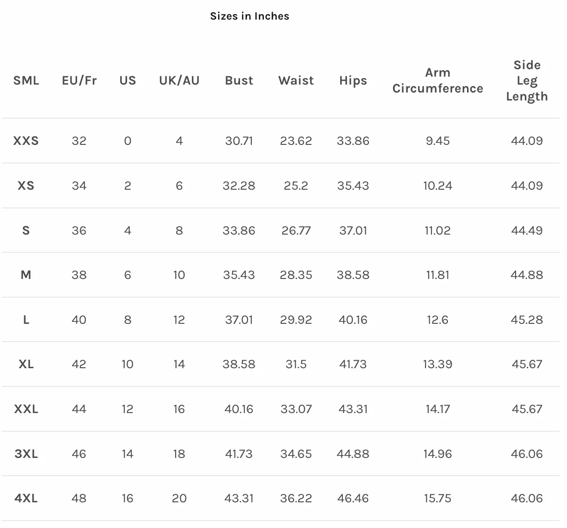The image size is (567, 528).
Task: Select side leg length 44.88
Action: [527, 275]
